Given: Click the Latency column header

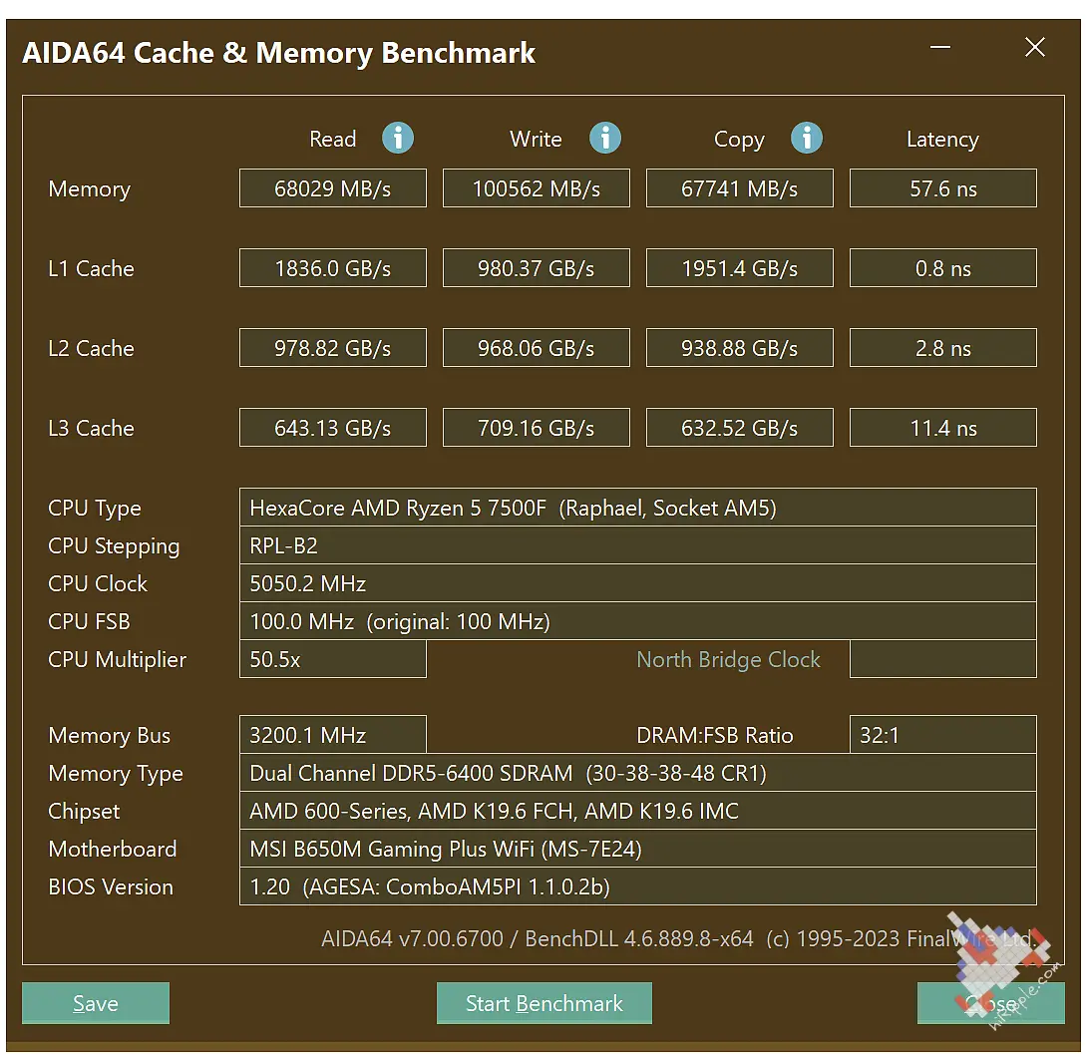Looking at the screenshot, I should coord(942,140).
